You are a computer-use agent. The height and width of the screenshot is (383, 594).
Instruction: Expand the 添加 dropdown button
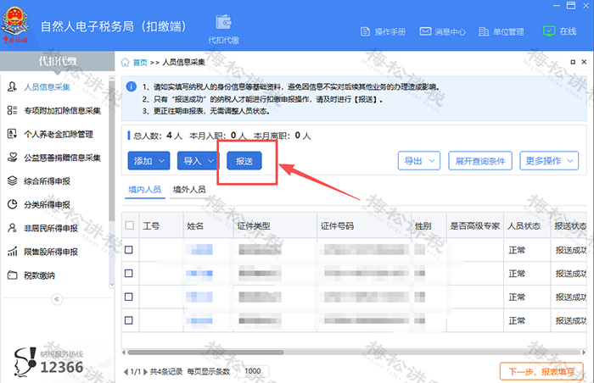coord(148,160)
